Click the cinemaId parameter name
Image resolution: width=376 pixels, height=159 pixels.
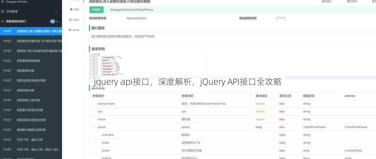pos(108,135)
